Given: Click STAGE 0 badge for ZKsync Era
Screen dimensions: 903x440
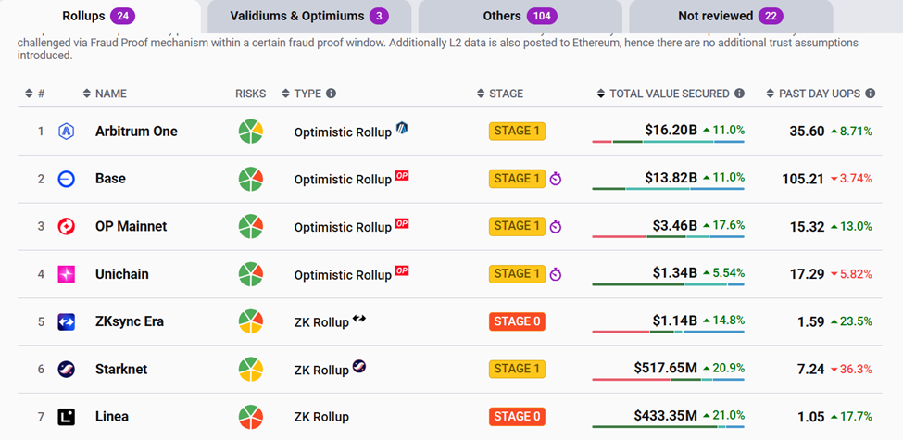Looking at the screenshot, I should [517, 321].
